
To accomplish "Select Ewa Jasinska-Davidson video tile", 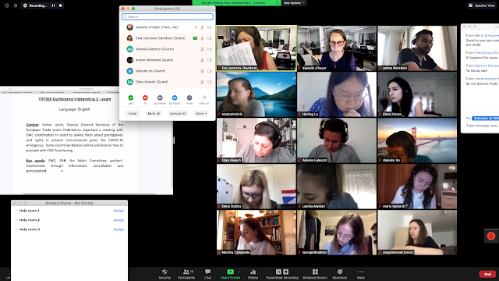I will (257, 48).
